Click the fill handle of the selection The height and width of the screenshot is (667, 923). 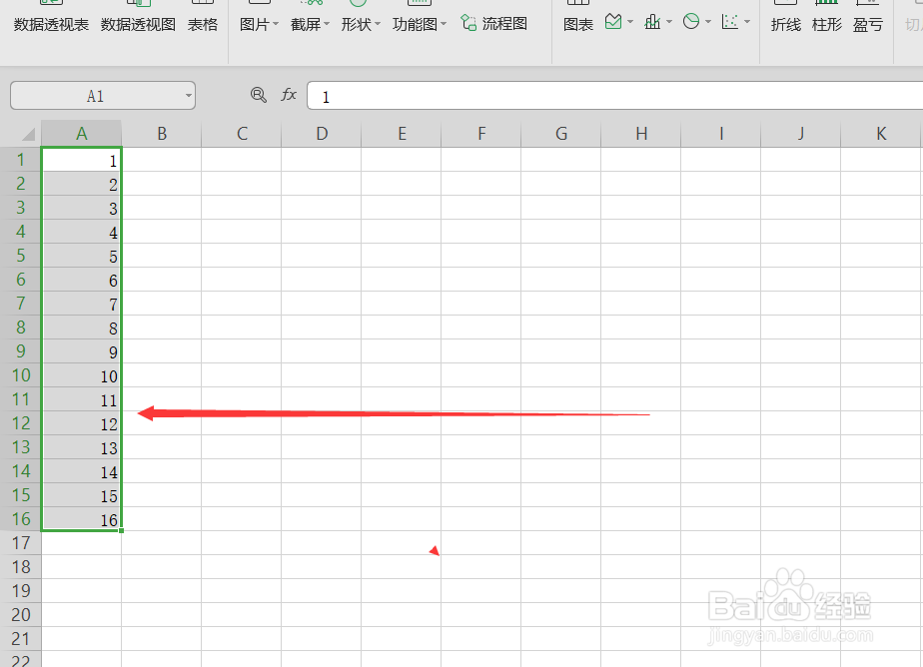tap(121, 530)
